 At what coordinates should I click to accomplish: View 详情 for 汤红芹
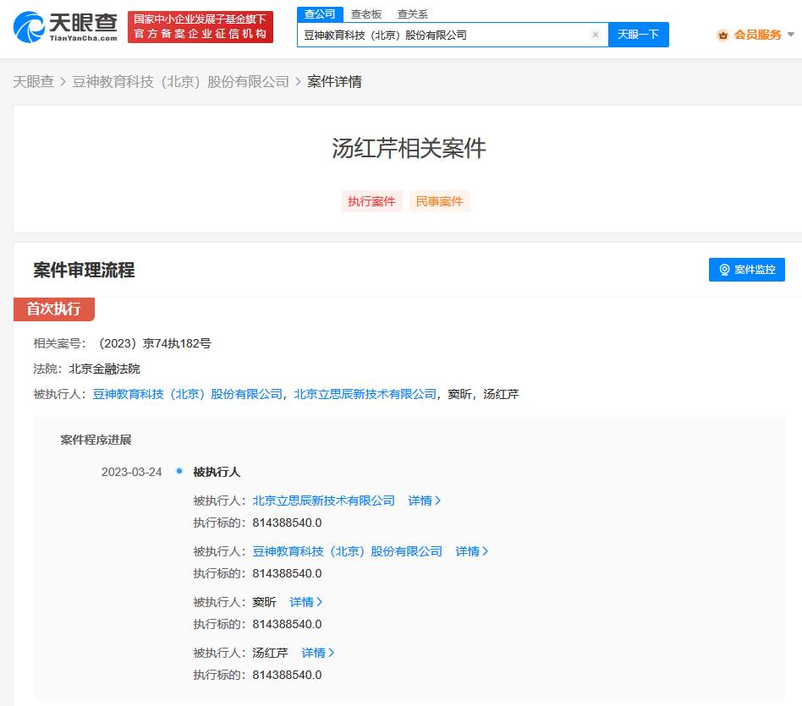pyautogui.click(x=317, y=653)
